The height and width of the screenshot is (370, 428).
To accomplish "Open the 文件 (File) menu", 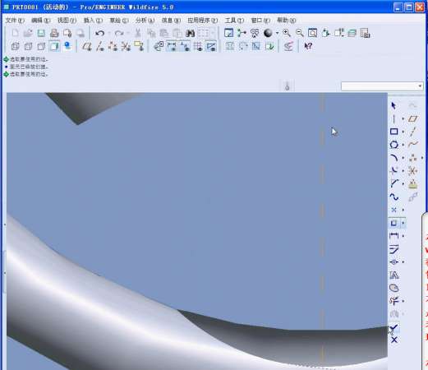I will click(15, 21).
